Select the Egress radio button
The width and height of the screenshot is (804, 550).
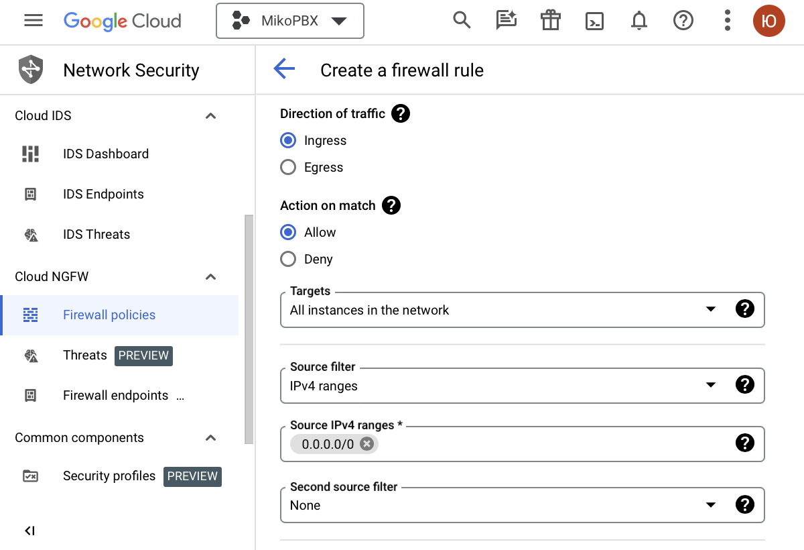(288, 167)
